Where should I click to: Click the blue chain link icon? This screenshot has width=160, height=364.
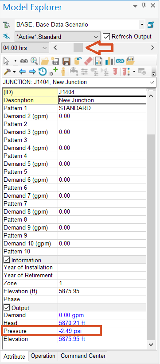tap(120, 61)
